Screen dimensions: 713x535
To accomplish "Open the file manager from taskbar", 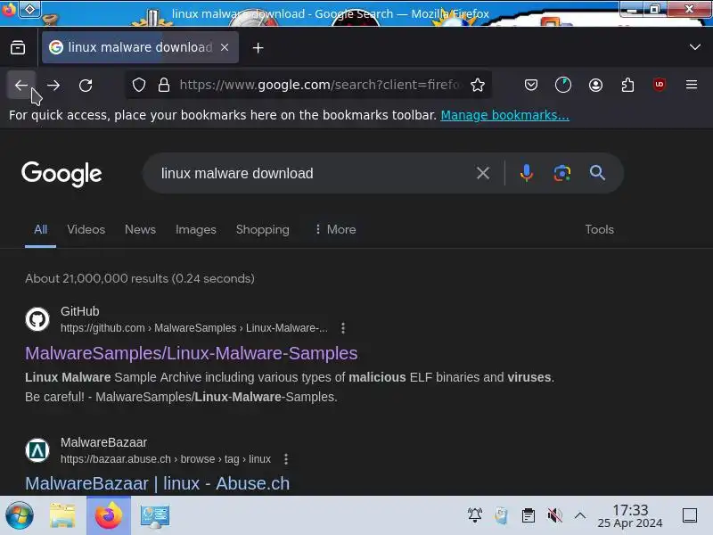I will click(62, 516).
